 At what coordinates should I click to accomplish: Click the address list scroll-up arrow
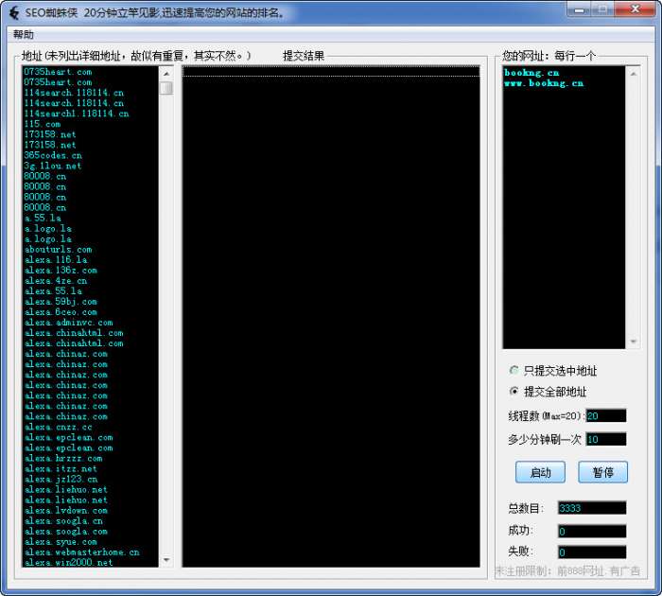[166, 74]
